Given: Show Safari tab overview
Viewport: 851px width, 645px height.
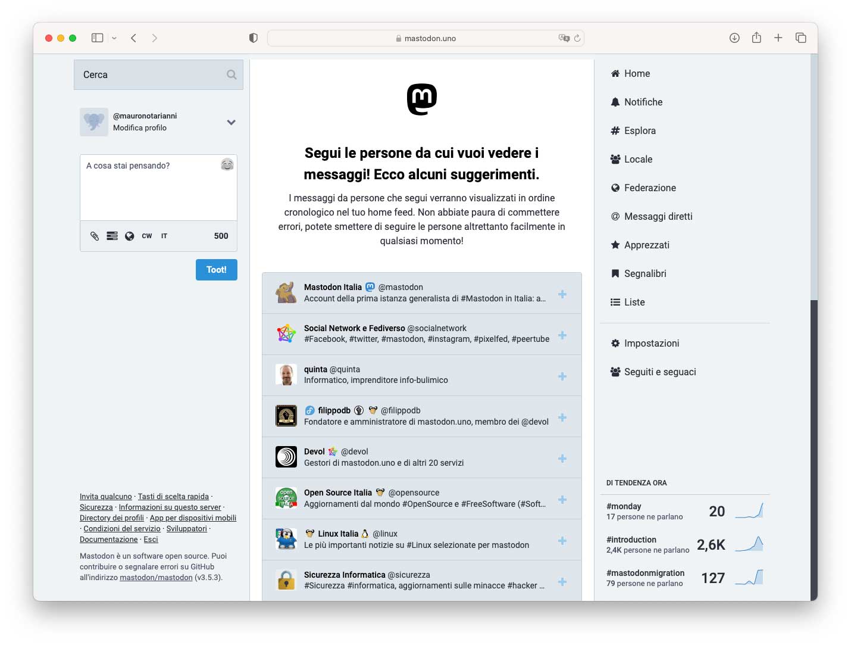Looking at the screenshot, I should tap(801, 38).
